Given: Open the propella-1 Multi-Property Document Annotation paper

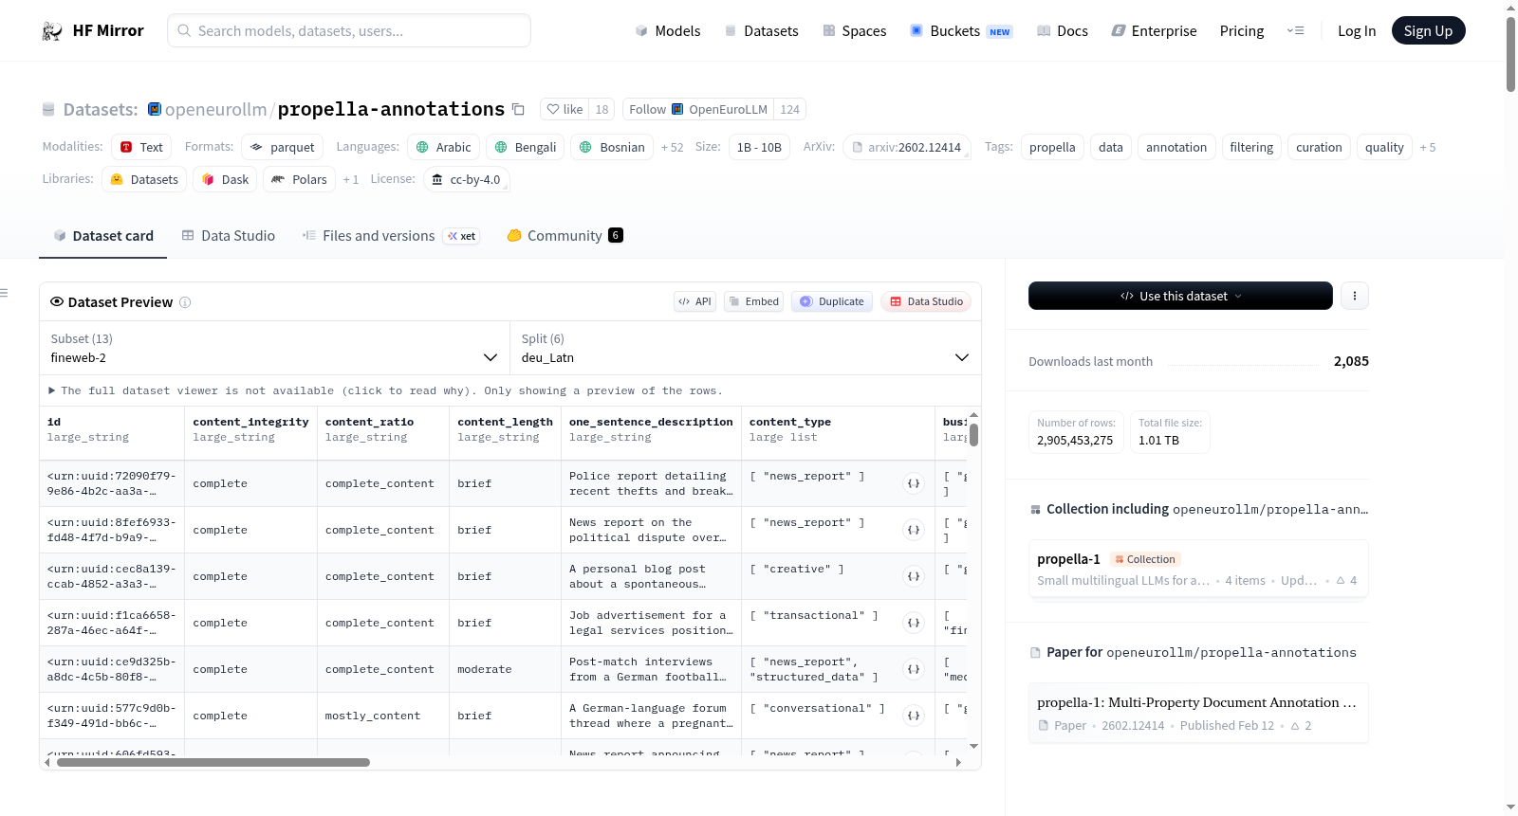Looking at the screenshot, I should [1198, 713].
